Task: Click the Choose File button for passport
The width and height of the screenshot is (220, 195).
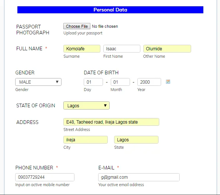Action: pos(77,26)
